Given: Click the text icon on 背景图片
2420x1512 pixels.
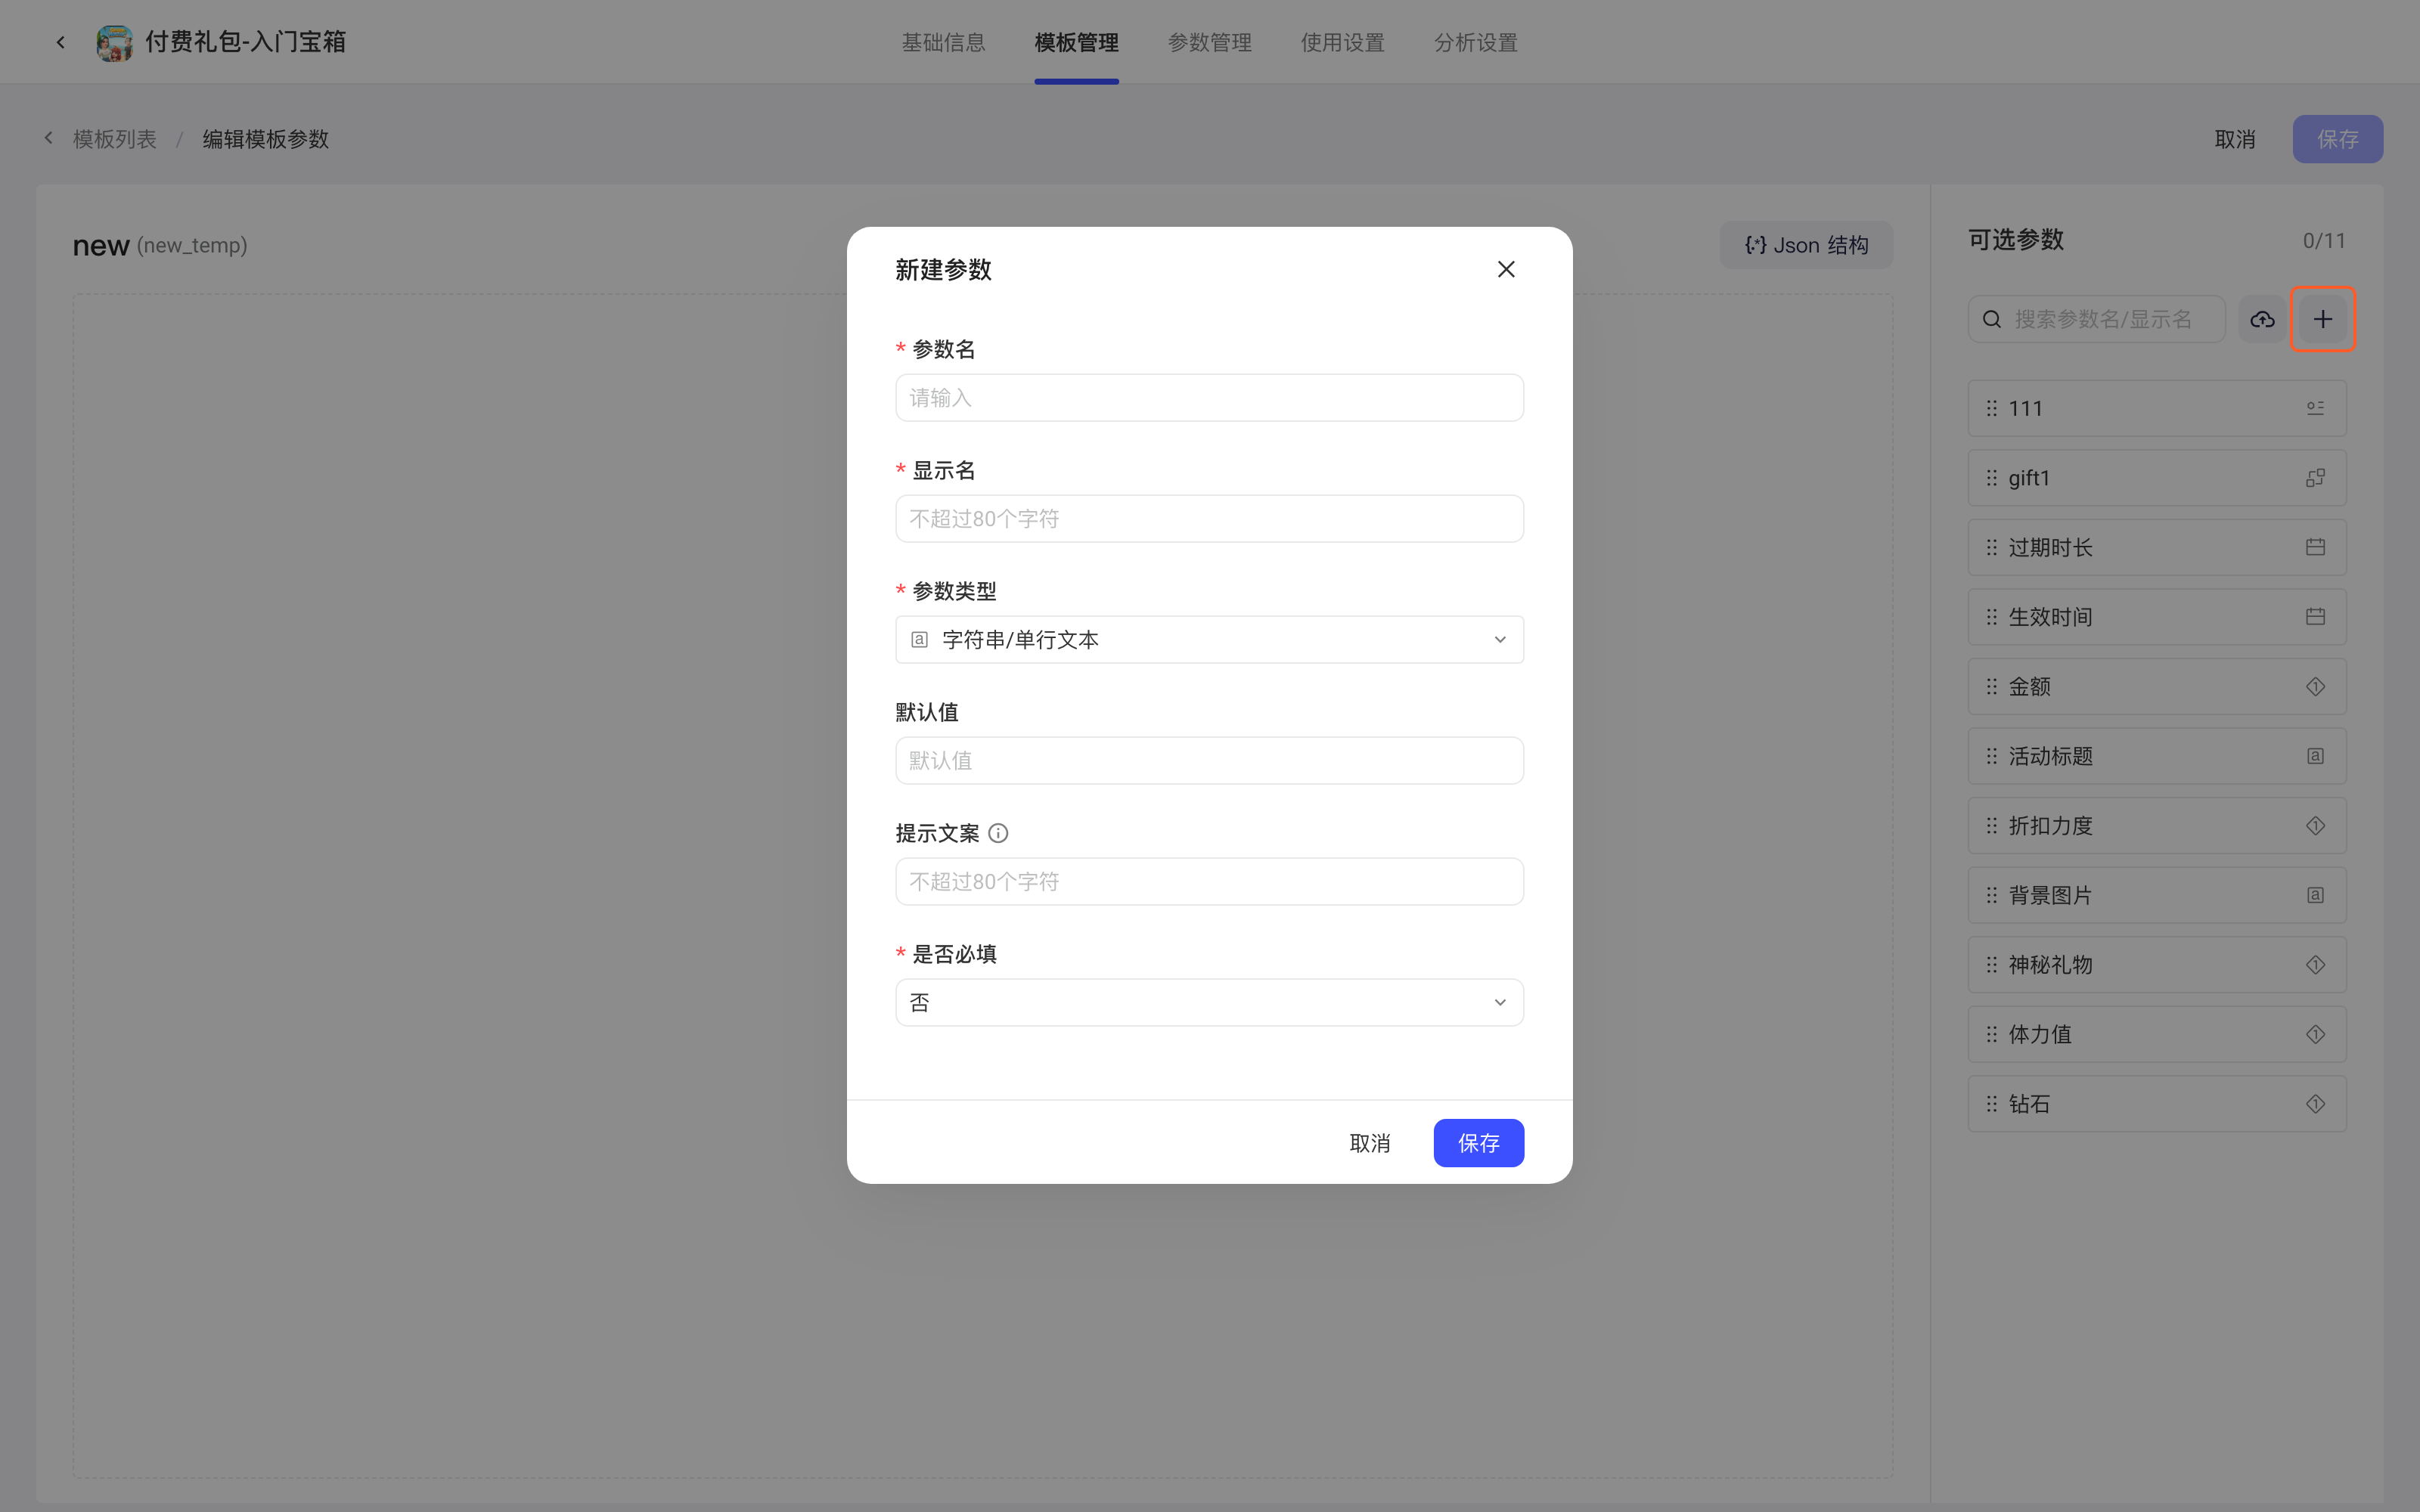Looking at the screenshot, I should (x=2315, y=895).
